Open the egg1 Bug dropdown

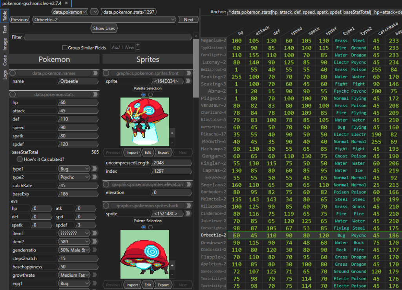(x=74, y=283)
